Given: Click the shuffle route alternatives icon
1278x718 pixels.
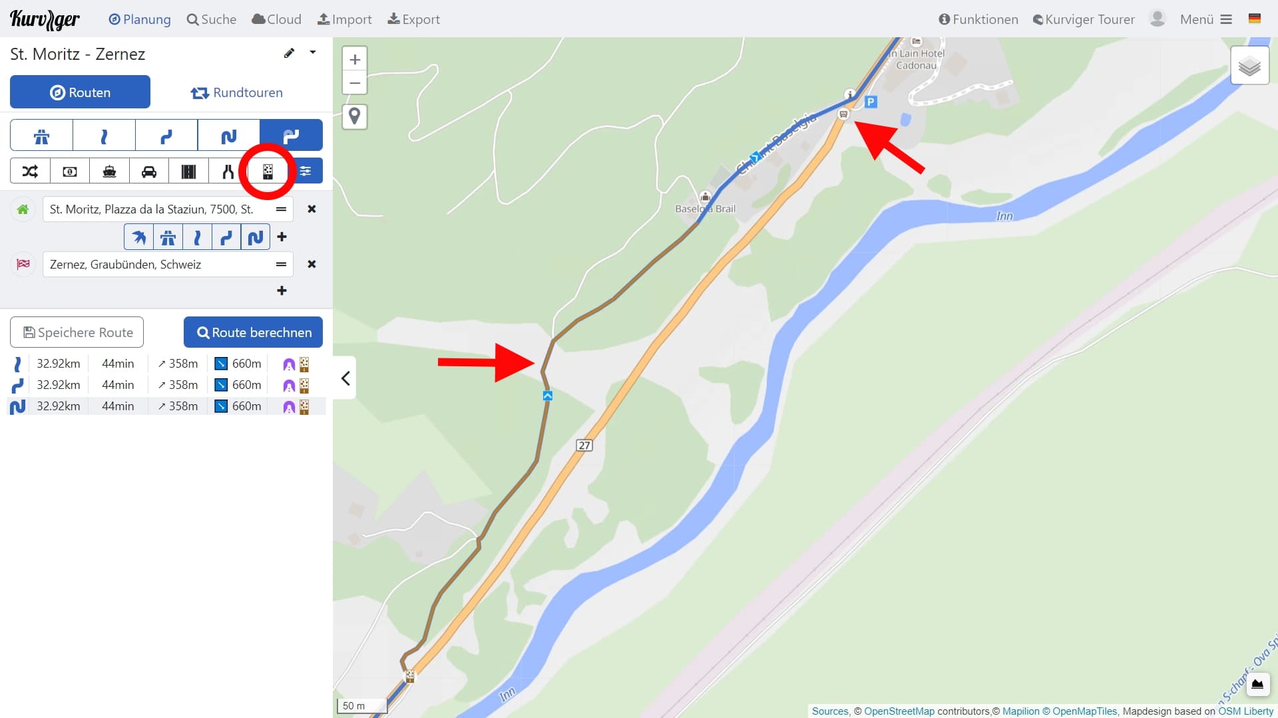Looking at the screenshot, I should (30, 172).
